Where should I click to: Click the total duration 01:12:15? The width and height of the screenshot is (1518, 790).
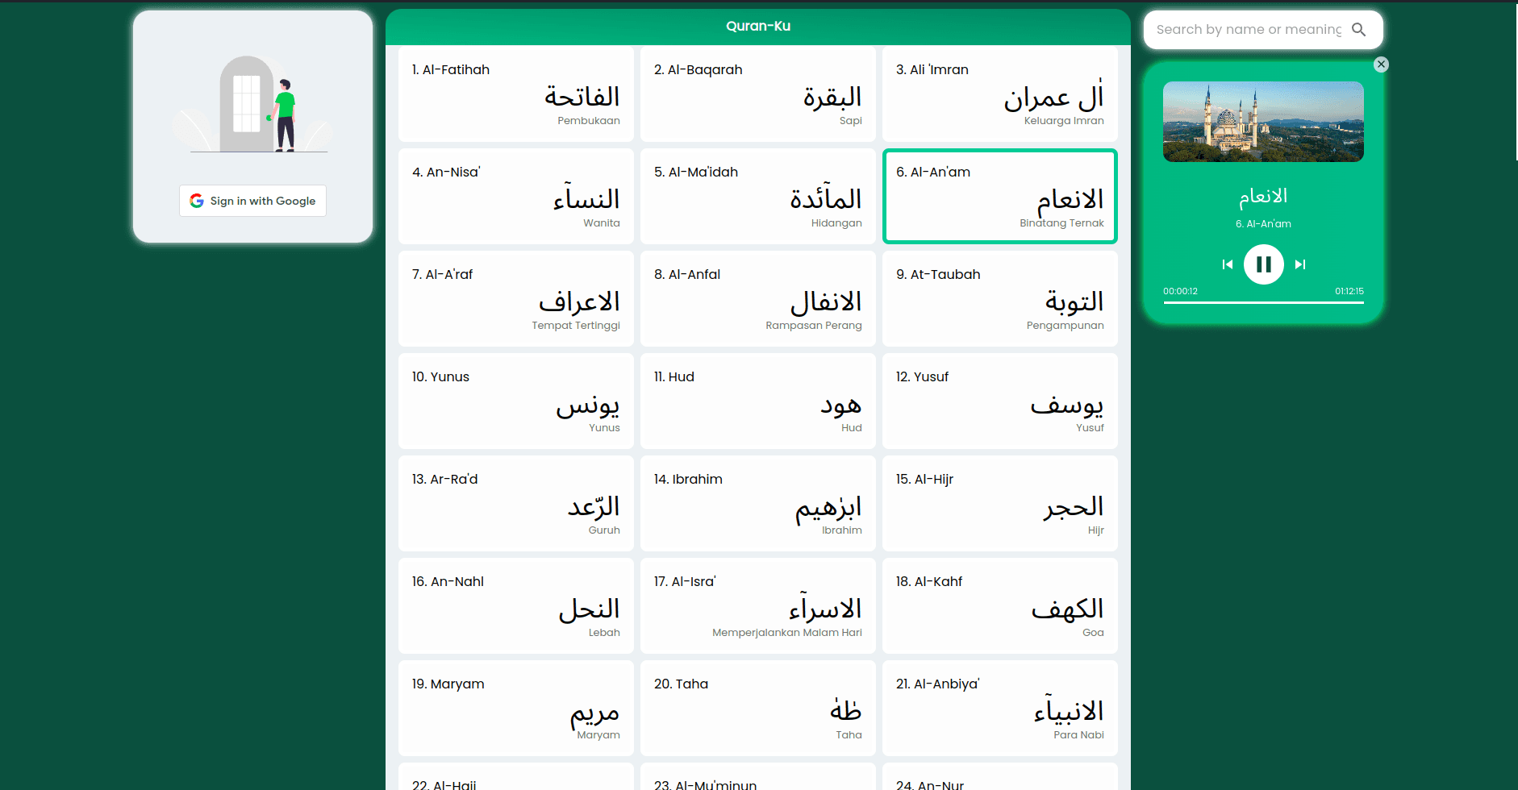(x=1349, y=291)
